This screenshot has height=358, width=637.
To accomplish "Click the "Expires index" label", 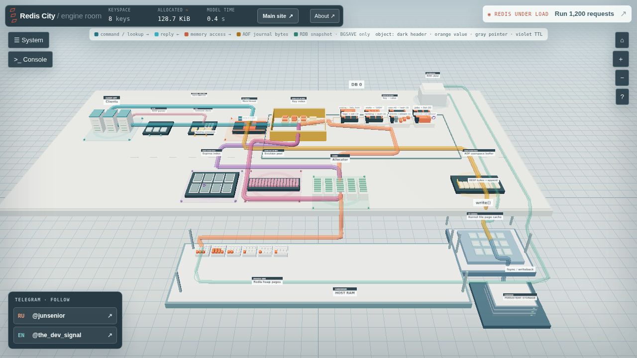I will point(212,154).
